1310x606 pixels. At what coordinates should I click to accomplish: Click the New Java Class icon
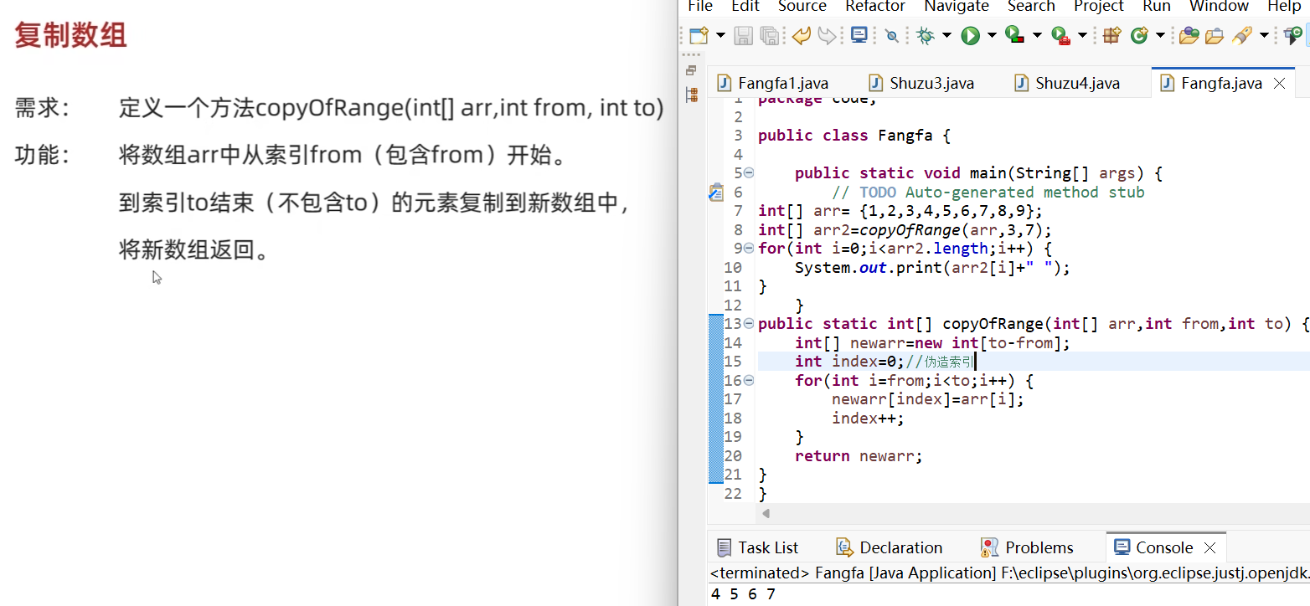pos(1139,35)
